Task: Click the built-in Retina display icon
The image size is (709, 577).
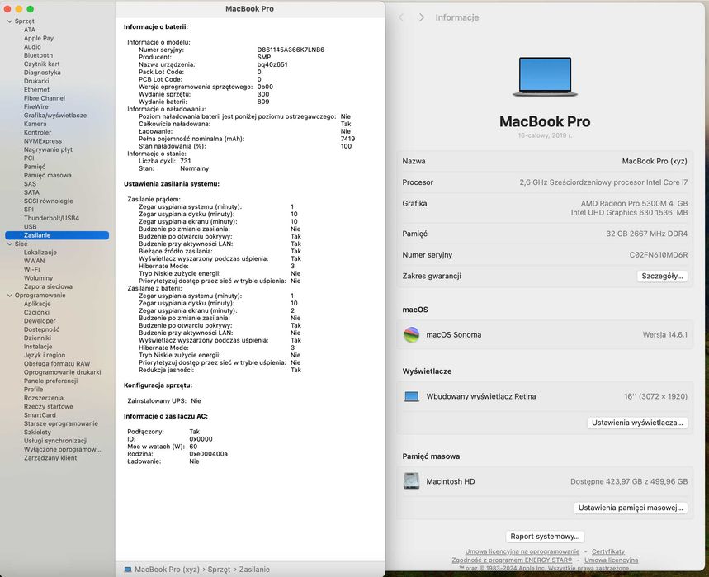Action: 412,396
